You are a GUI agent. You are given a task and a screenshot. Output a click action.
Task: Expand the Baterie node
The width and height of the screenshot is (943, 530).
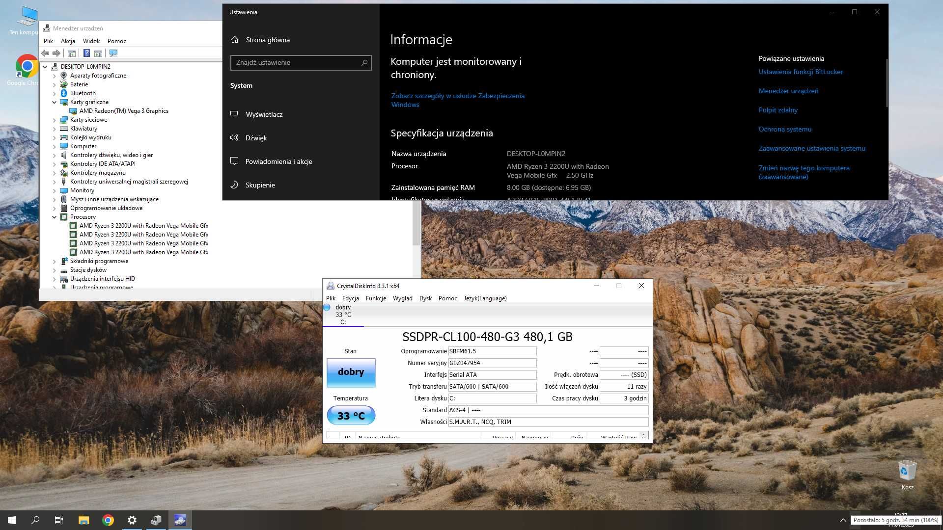click(55, 84)
